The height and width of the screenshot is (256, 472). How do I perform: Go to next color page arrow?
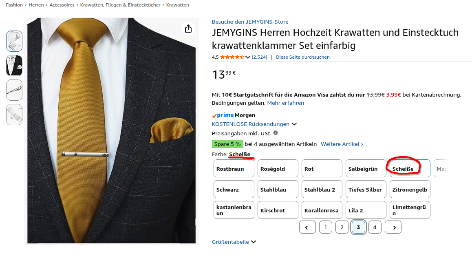(393, 227)
